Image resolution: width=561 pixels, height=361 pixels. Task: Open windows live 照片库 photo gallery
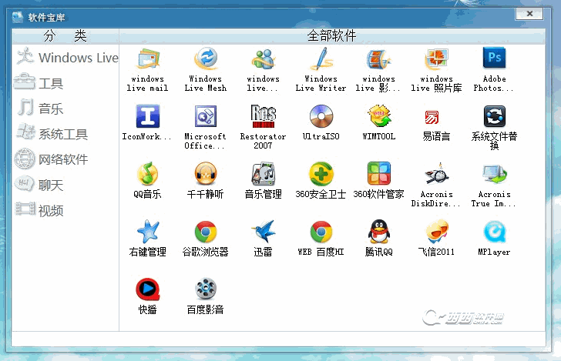click(436, 59)
